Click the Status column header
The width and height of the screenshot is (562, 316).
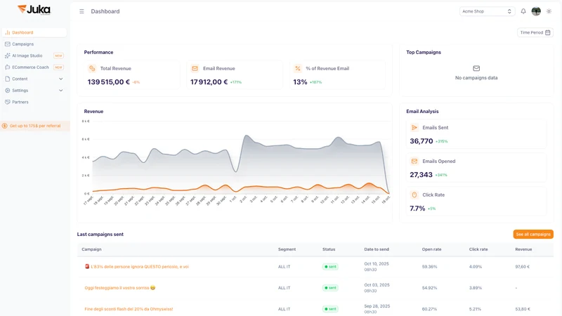(x=329, y=249)
